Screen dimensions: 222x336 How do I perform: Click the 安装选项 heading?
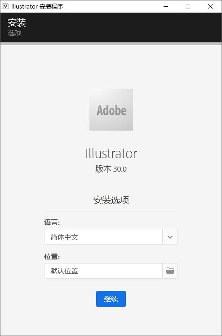pos(111,200)
